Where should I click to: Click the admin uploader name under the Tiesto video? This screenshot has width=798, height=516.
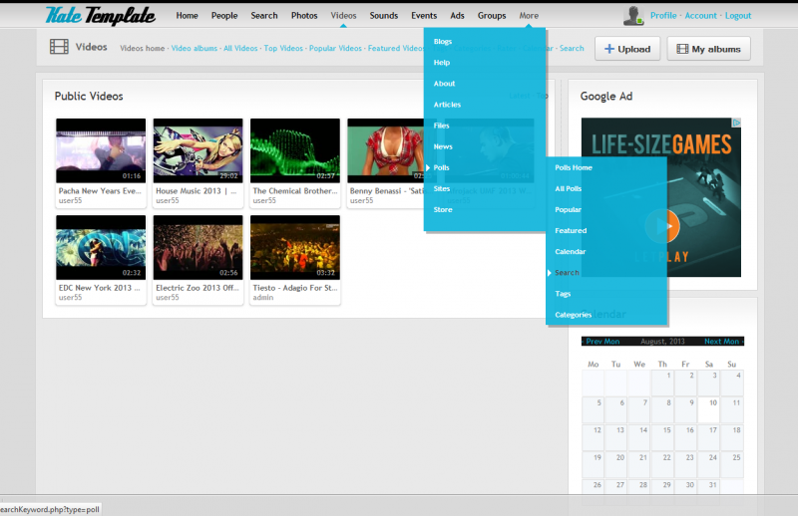tap(263, 298)
